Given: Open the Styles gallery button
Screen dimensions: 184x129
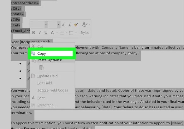Looking at the screenshot, I should 85,33.
